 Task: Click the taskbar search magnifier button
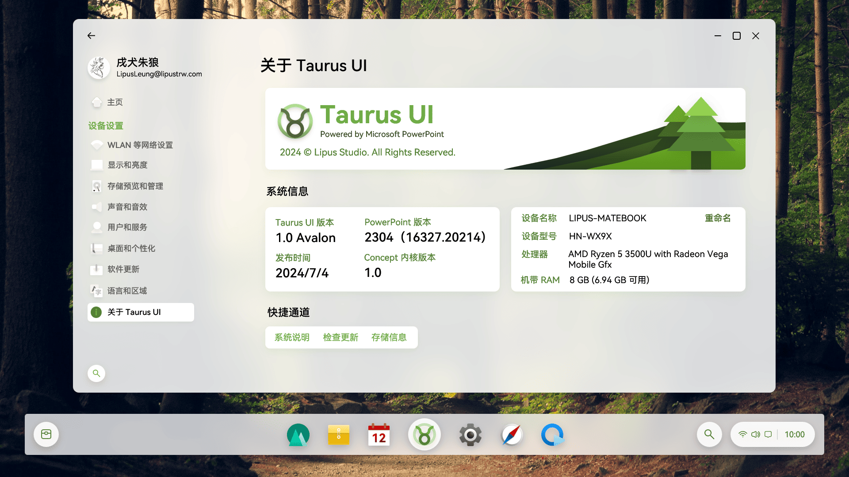709,435
